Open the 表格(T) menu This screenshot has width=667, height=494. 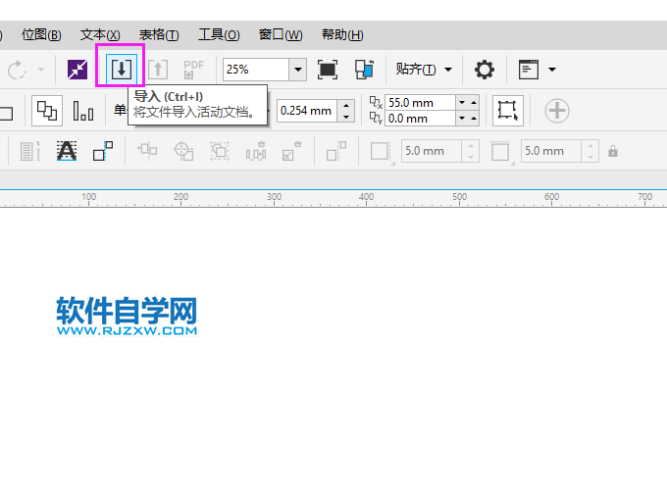[x=159, y=34]
